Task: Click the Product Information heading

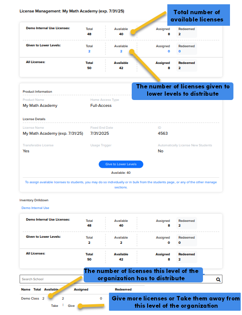Action: pos(37,91)
